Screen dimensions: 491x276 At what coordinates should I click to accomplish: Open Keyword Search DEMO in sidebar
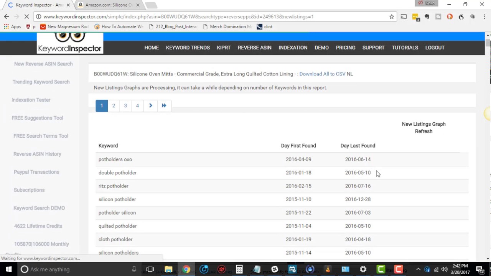click(39, 208)
